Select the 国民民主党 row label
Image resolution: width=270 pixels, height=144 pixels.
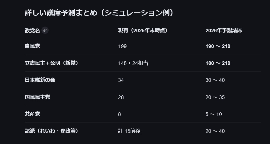pyautogui.click(x=37, y=97)
